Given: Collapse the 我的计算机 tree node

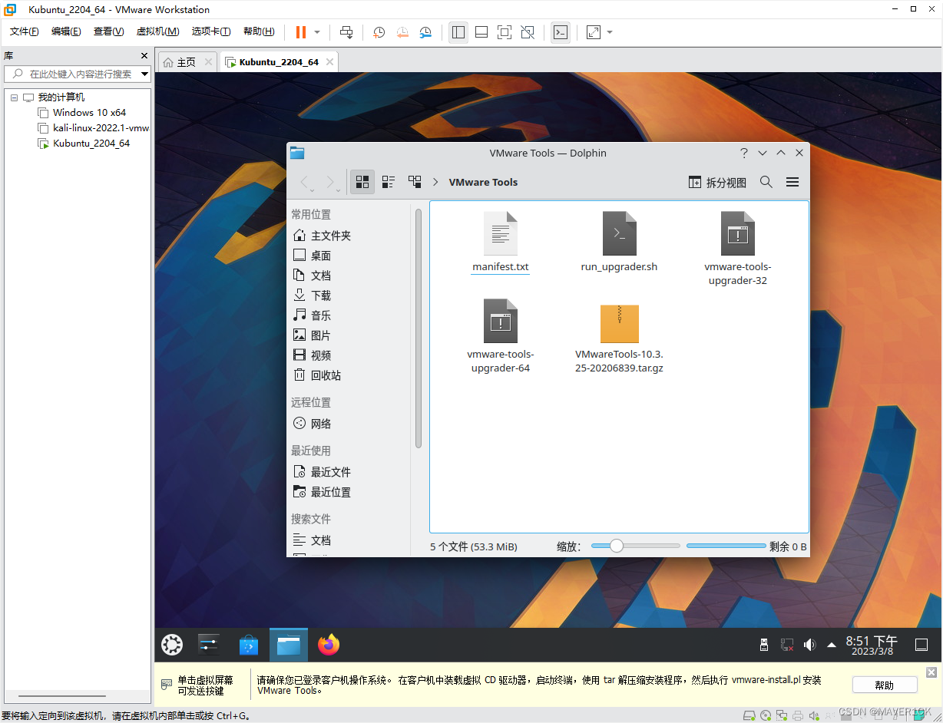Looking at the screenshot, I should pos(14,97).
